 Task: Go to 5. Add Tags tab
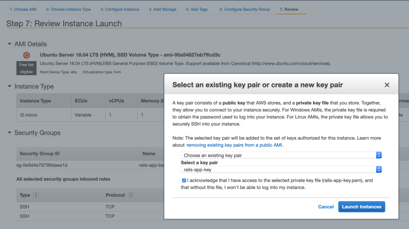197,10
